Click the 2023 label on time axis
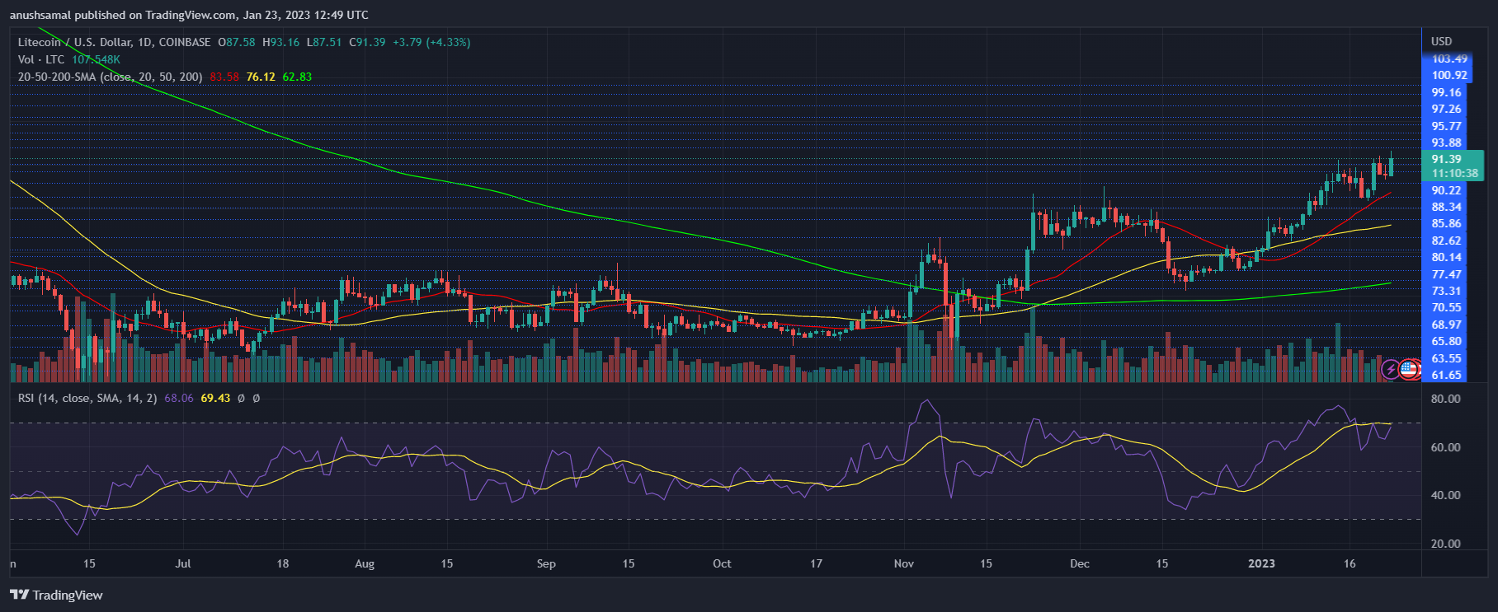1498x612 pixels. click(1261, 563)
